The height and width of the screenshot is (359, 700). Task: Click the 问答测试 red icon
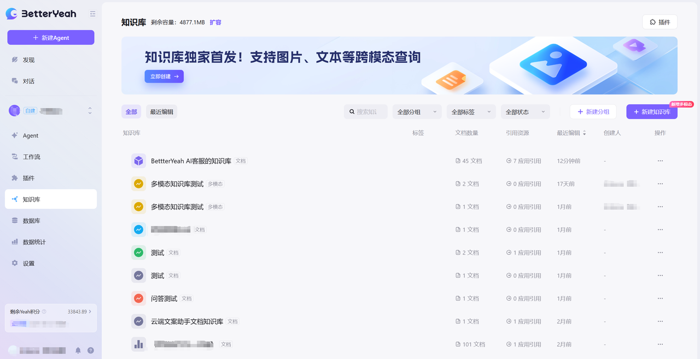138,299
